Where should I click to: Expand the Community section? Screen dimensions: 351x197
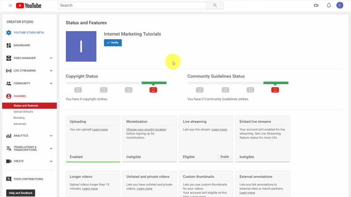[51, 84]
